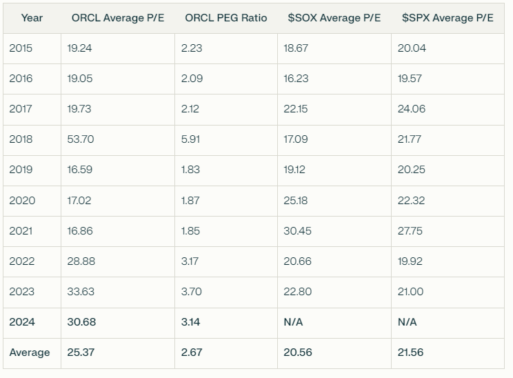Select the average PEG ratio value 2.67
Image resolution: width=513 pixels, height=378 pixels.
coord(192,352)
